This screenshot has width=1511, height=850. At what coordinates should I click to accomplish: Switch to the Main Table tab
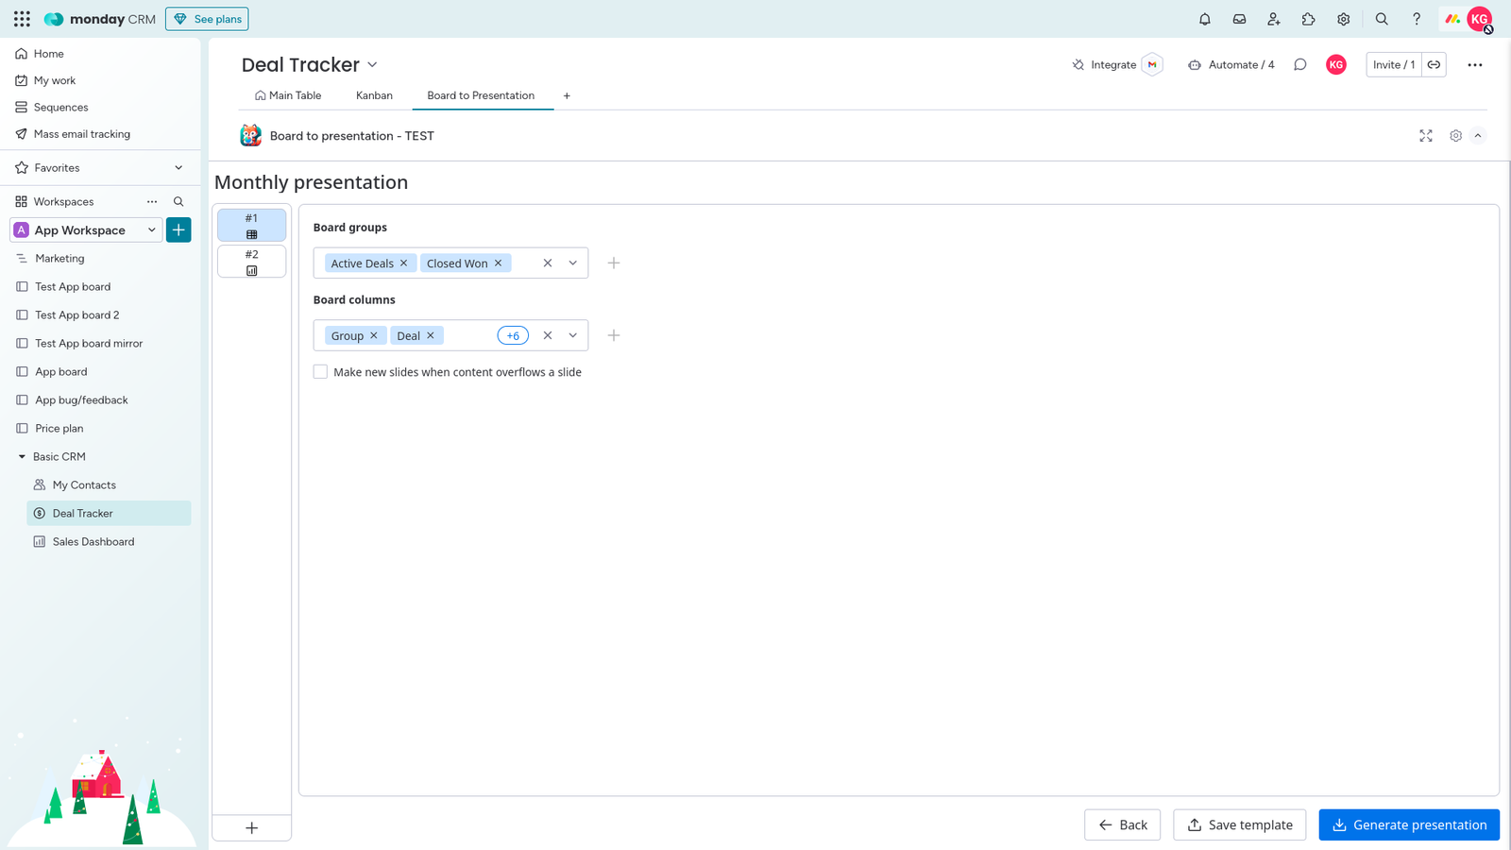(288, 95)
